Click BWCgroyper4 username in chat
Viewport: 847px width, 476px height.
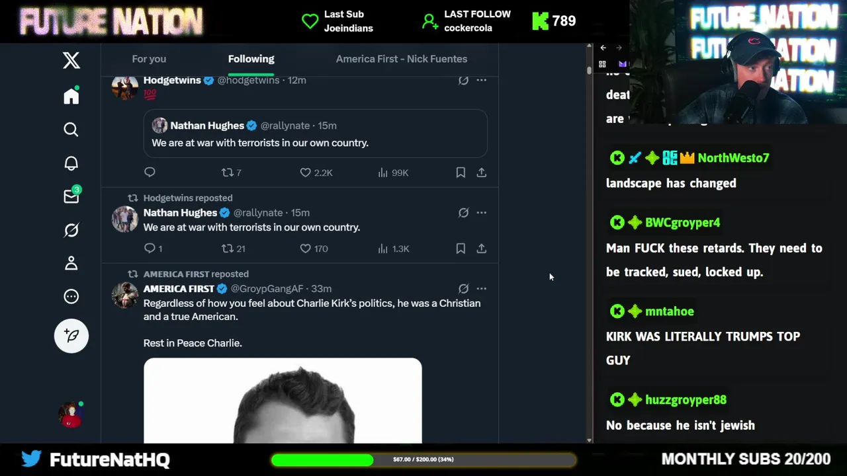point(682,223)
